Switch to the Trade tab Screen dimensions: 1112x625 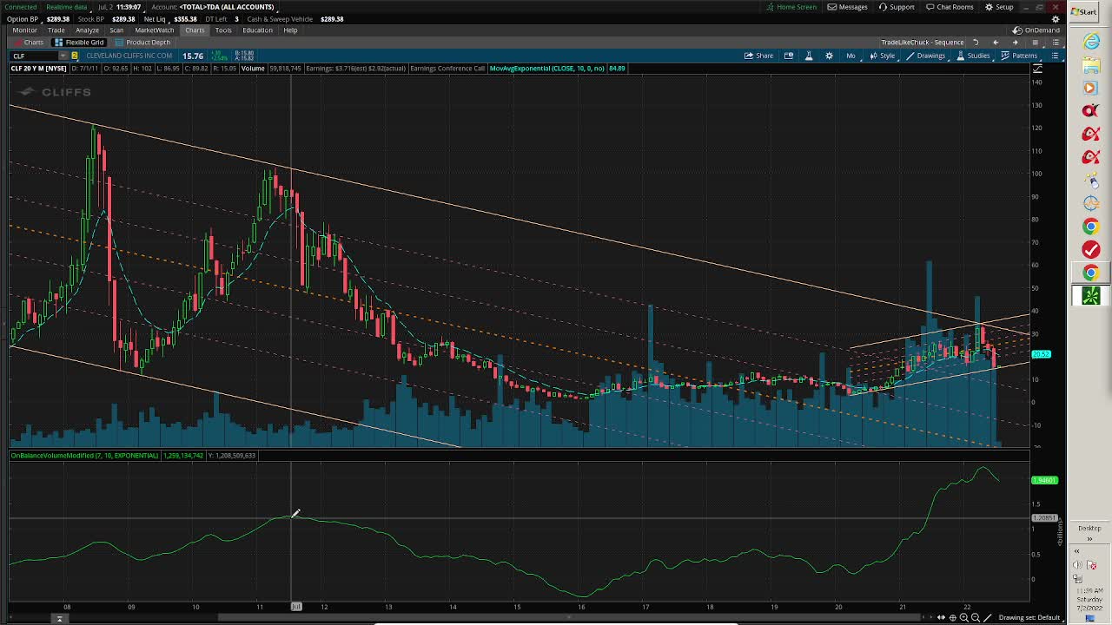point(56,30)
